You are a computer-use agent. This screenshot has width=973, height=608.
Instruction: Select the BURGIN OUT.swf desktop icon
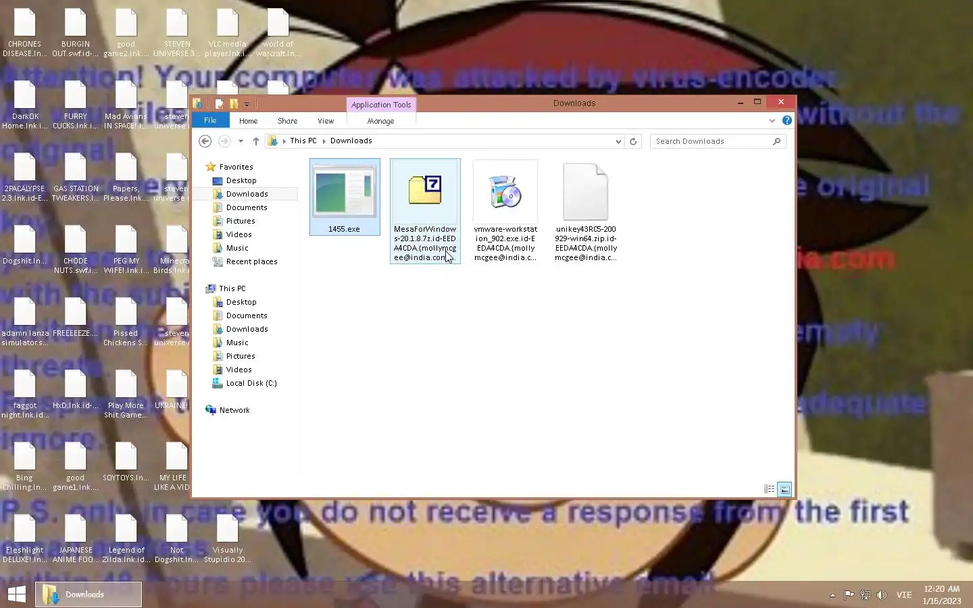click(75, 32)
